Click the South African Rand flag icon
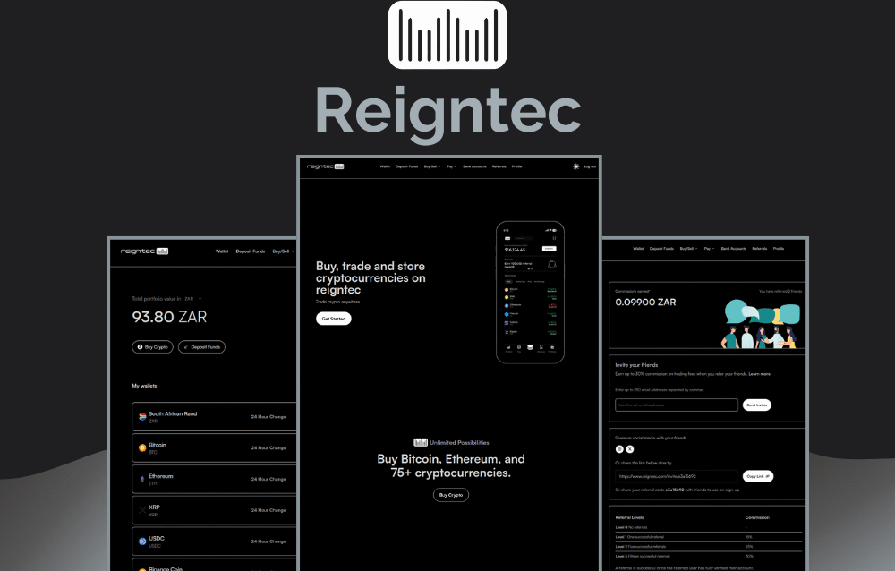Viewport: 895px width, 571px height. 142,416
